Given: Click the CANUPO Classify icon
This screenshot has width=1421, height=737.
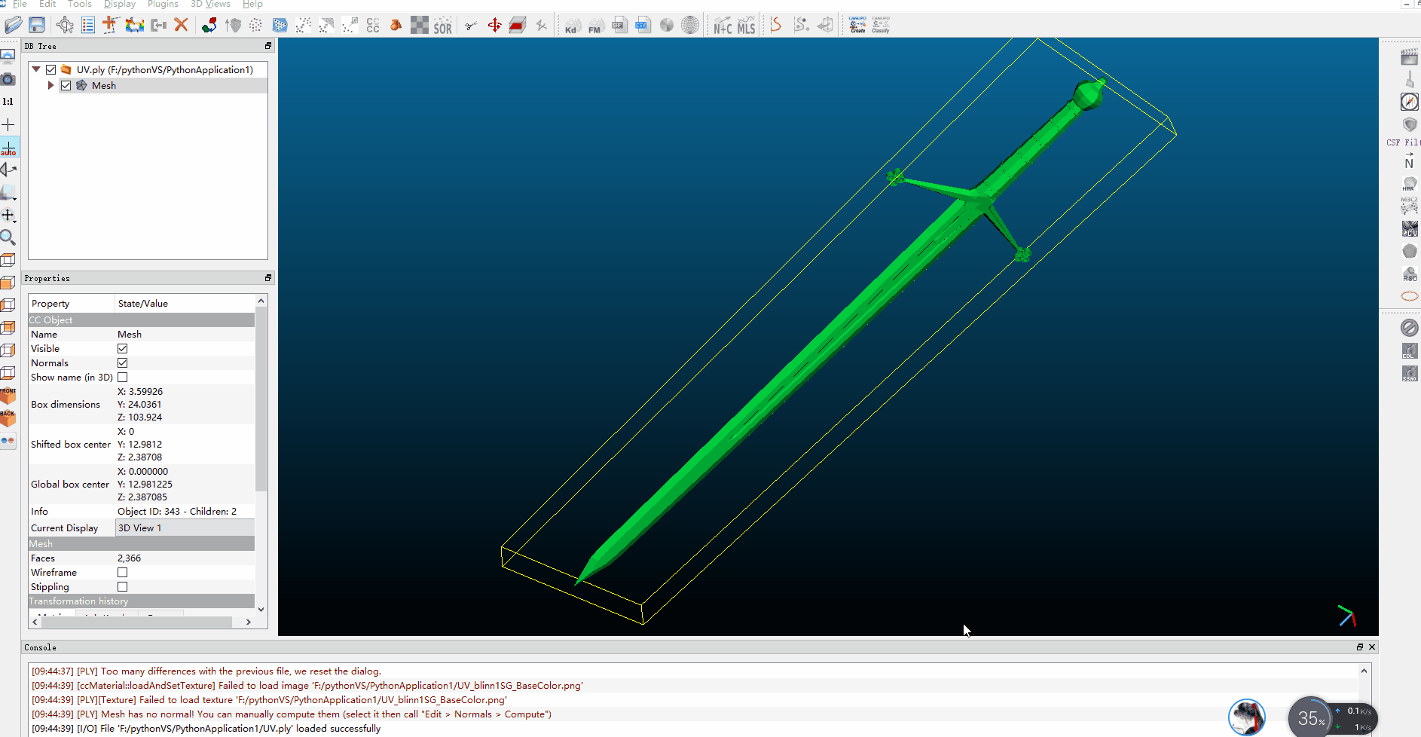Looking at the screenshot, I should (881, 25).
